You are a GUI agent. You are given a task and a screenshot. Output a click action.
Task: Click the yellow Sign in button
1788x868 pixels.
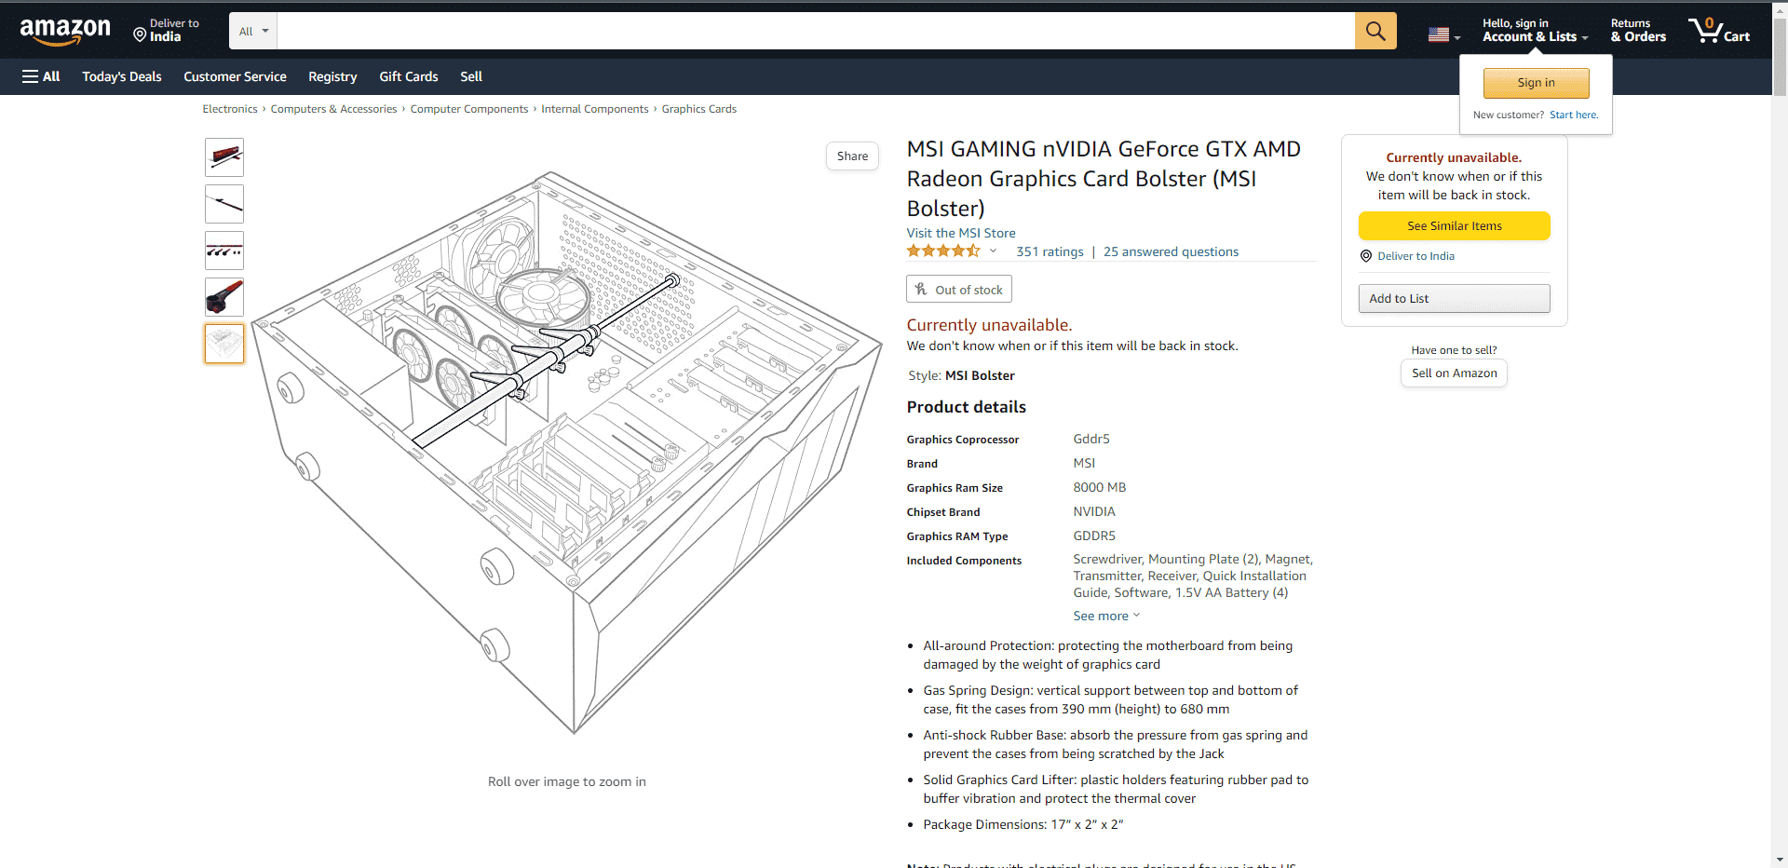(1536, 83)
